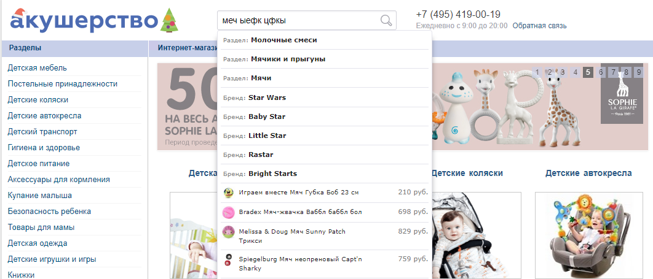Choose brand suggestion Rastar
This screenshot has width=653, height=279.
tap(325, 155)
